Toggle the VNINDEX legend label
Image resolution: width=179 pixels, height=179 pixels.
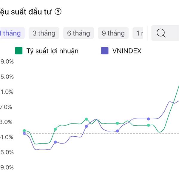pos(127,51)
